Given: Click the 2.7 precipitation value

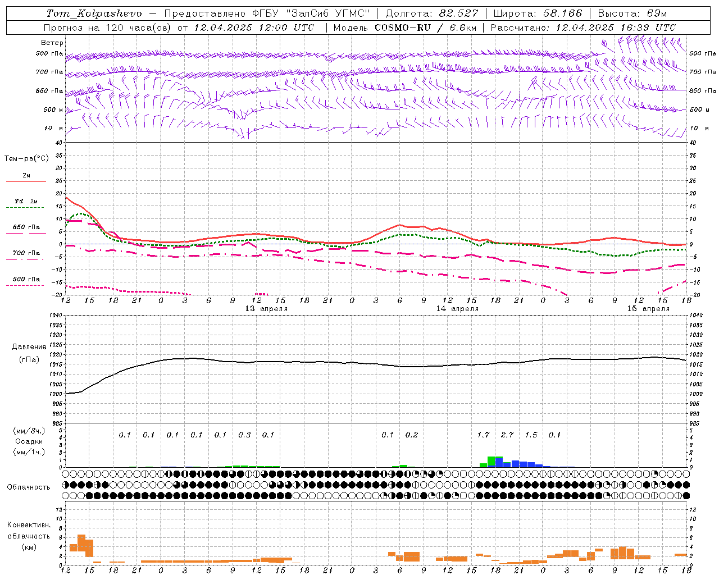Looking at the screenshot, I should pyautogui.click(x=507, y=435).
